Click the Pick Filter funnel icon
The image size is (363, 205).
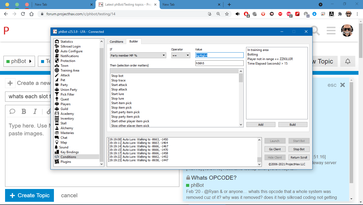pyautogui.click(x=57, y=94)
